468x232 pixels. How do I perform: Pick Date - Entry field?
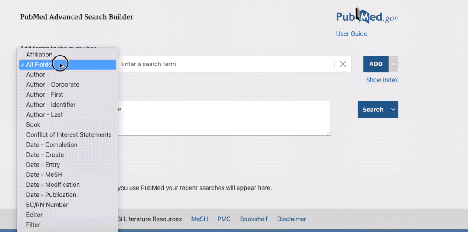(x=68, y=165)
